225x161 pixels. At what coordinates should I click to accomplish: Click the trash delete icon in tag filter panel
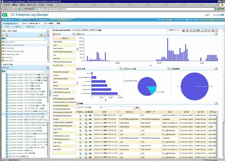7,35
